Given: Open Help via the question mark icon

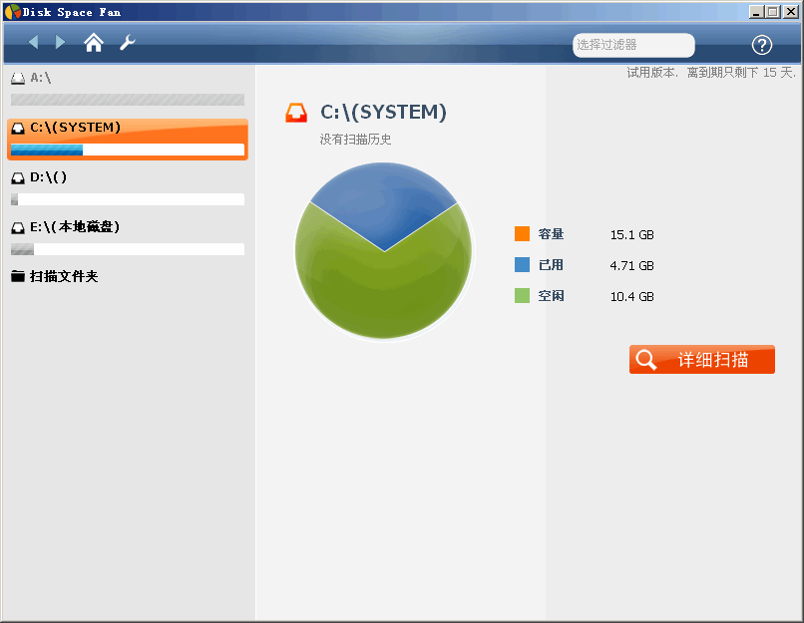Looking at the screenshot, I should point(762,45).
